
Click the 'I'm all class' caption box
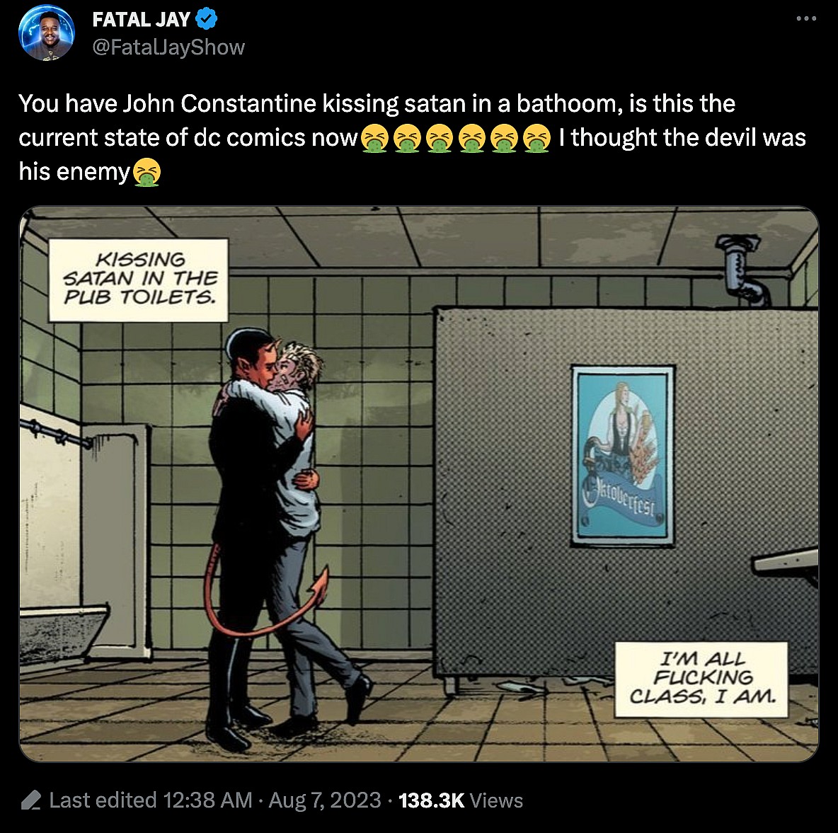(701, 679)
